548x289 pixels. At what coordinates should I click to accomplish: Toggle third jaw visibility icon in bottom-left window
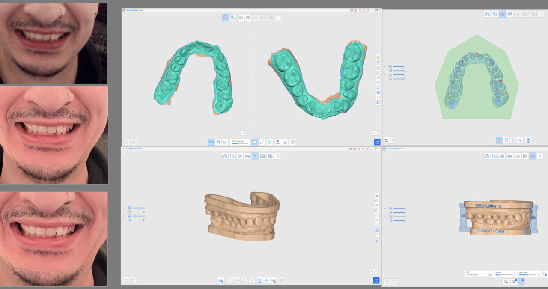point(129,216)
